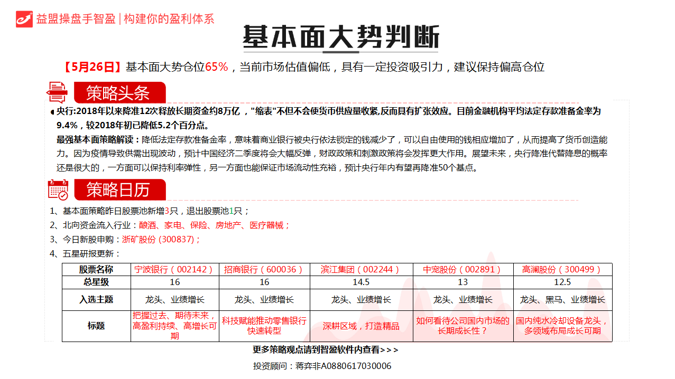
Task: Click the 总星级 row header cell
Action: point(97,282)
